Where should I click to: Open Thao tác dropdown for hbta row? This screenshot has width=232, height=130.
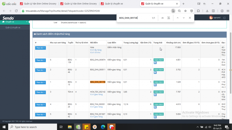[x=40, y=48]
